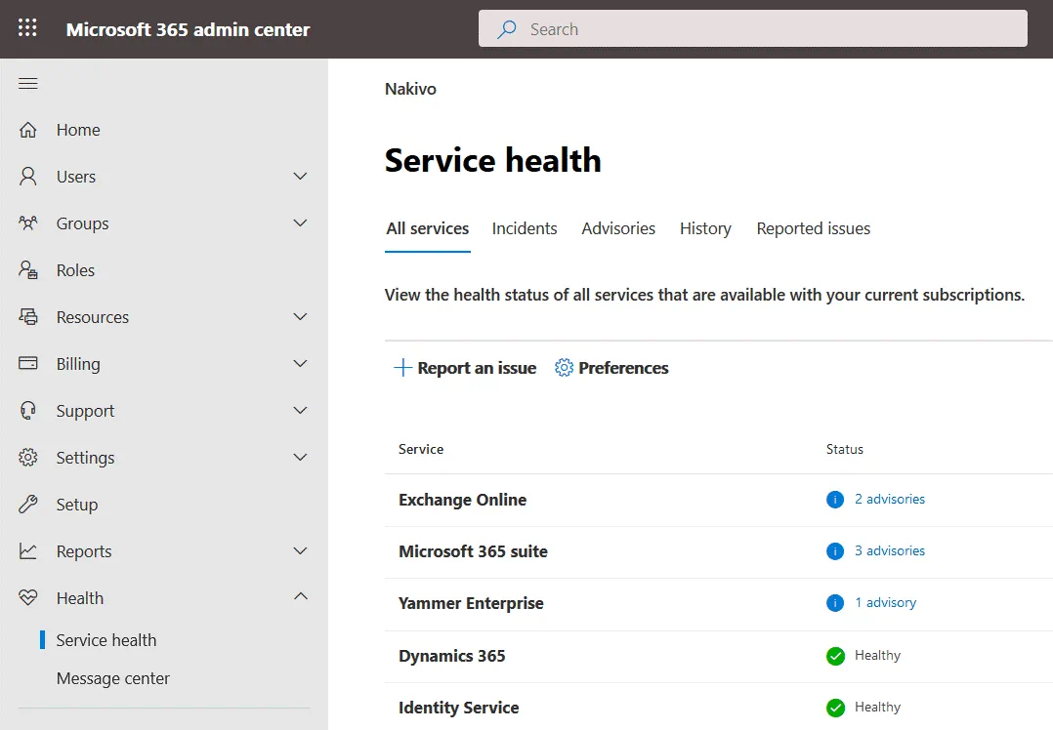Collapse the Health section chevron

click(x=300, y=597)
